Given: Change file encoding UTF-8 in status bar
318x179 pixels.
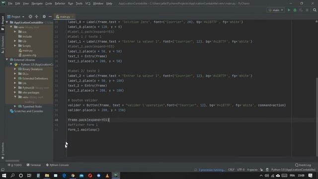Looking at the screenshot, I should [240, 170].
